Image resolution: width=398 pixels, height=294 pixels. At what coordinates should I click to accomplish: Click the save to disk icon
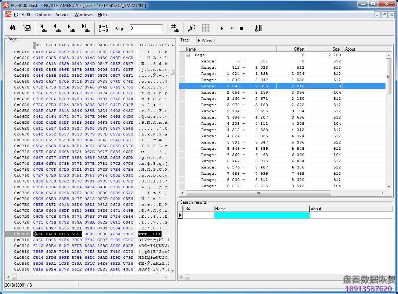tap(27, 28)
